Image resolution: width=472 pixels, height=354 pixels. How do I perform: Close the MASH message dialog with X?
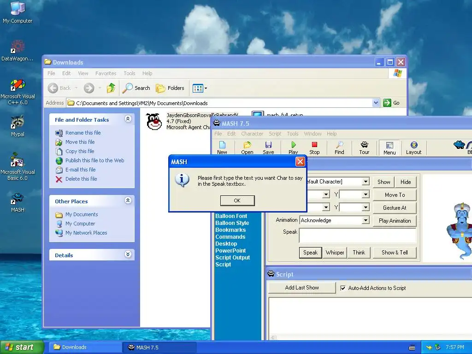click(x=300, y=162)
